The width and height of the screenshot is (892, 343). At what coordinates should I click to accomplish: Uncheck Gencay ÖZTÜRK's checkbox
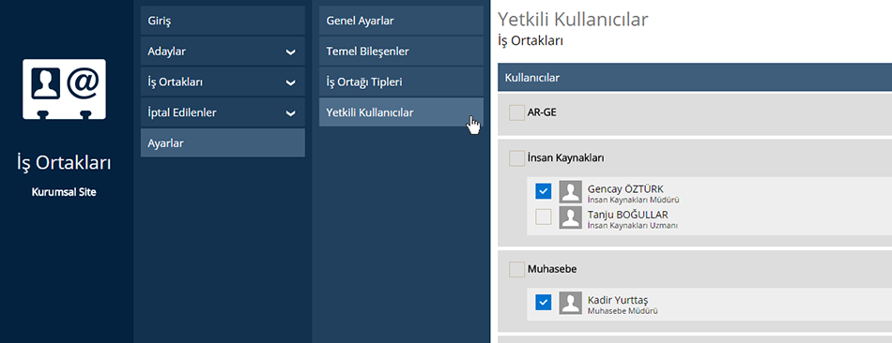[544, 191]
